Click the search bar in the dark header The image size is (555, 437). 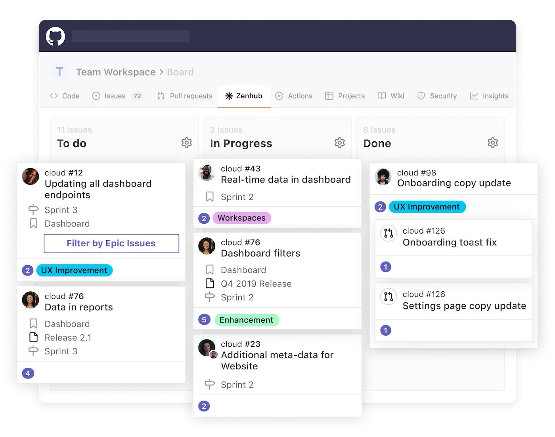(x=130, y=36)
